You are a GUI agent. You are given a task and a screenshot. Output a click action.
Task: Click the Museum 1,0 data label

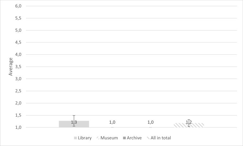pyautogui.click(x=112, y=122)
